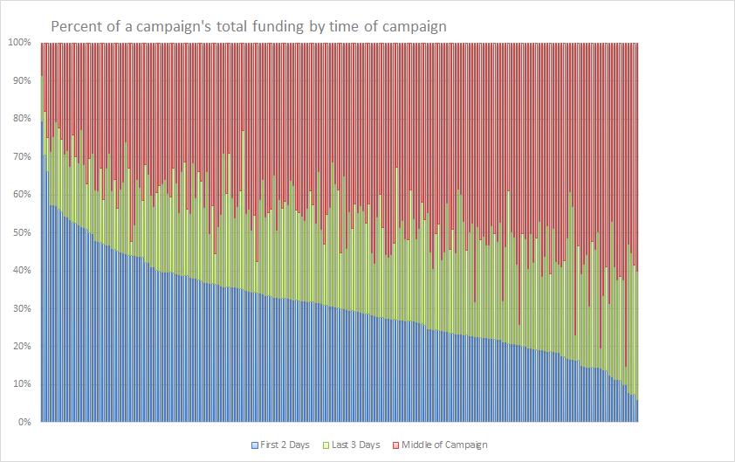Click the 0% y-axis label
The image size is (735, 462).
pyautogui.click(x=24, y=423)
